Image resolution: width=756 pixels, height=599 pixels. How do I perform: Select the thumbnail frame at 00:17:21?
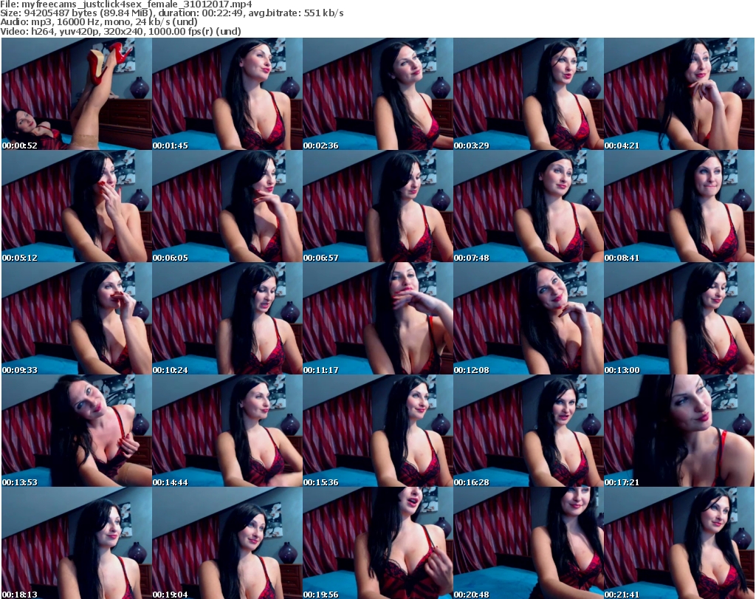(x=679, y=431)
